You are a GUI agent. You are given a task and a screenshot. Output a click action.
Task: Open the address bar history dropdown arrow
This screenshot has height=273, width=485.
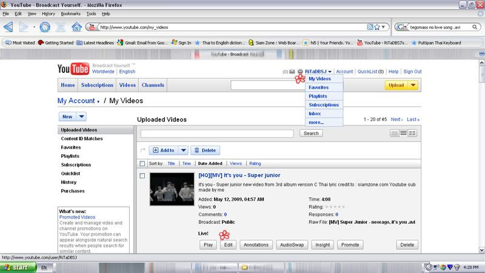(x=384, y=27)
